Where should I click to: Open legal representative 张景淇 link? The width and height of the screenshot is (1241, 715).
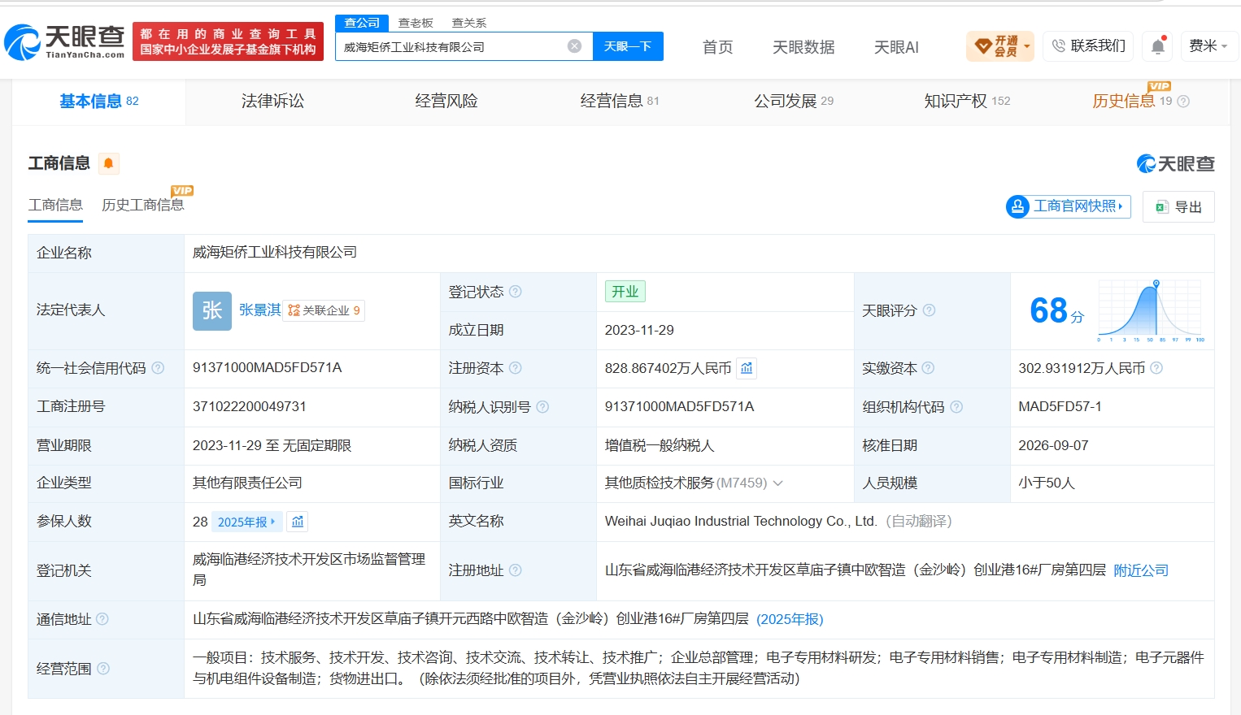pos(259,310)
